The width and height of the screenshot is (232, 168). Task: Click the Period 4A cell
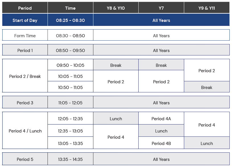coord(161,118)
